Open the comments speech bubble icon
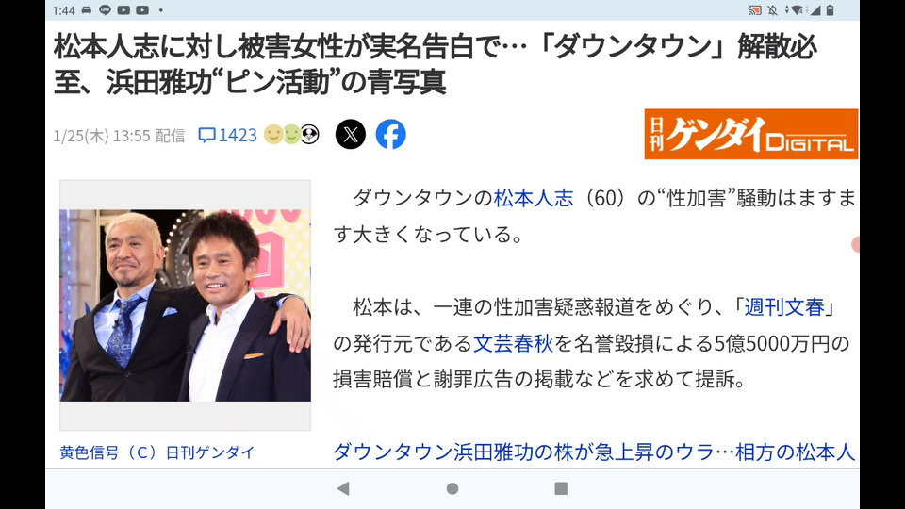Screen dimensions: 905x509 (x=206, y=135)
